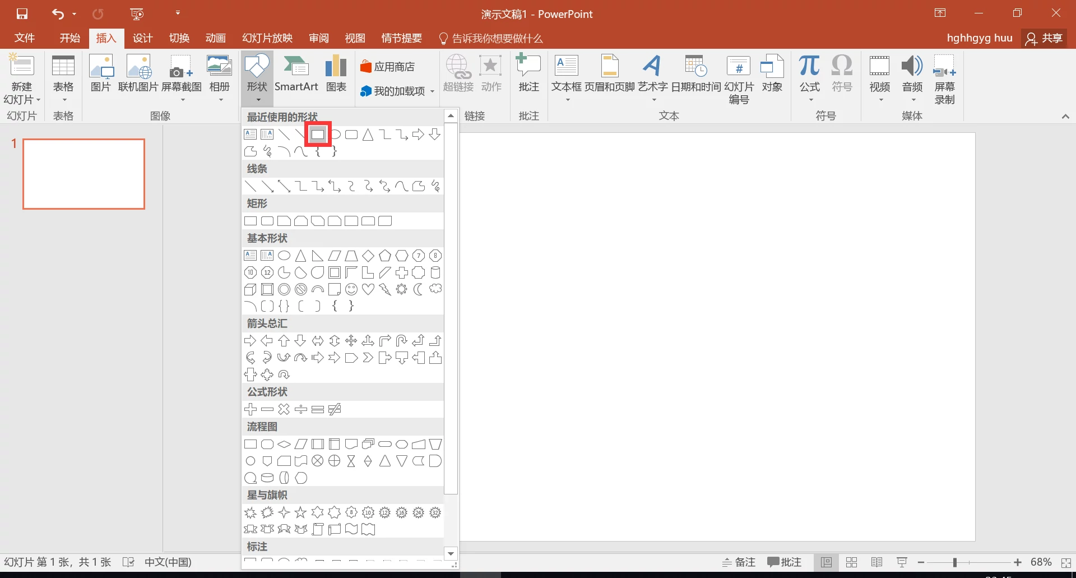The image size is (1076, 578).
Task: Toggle 批注 comments pane in status bar
Action: click(785, 562)
